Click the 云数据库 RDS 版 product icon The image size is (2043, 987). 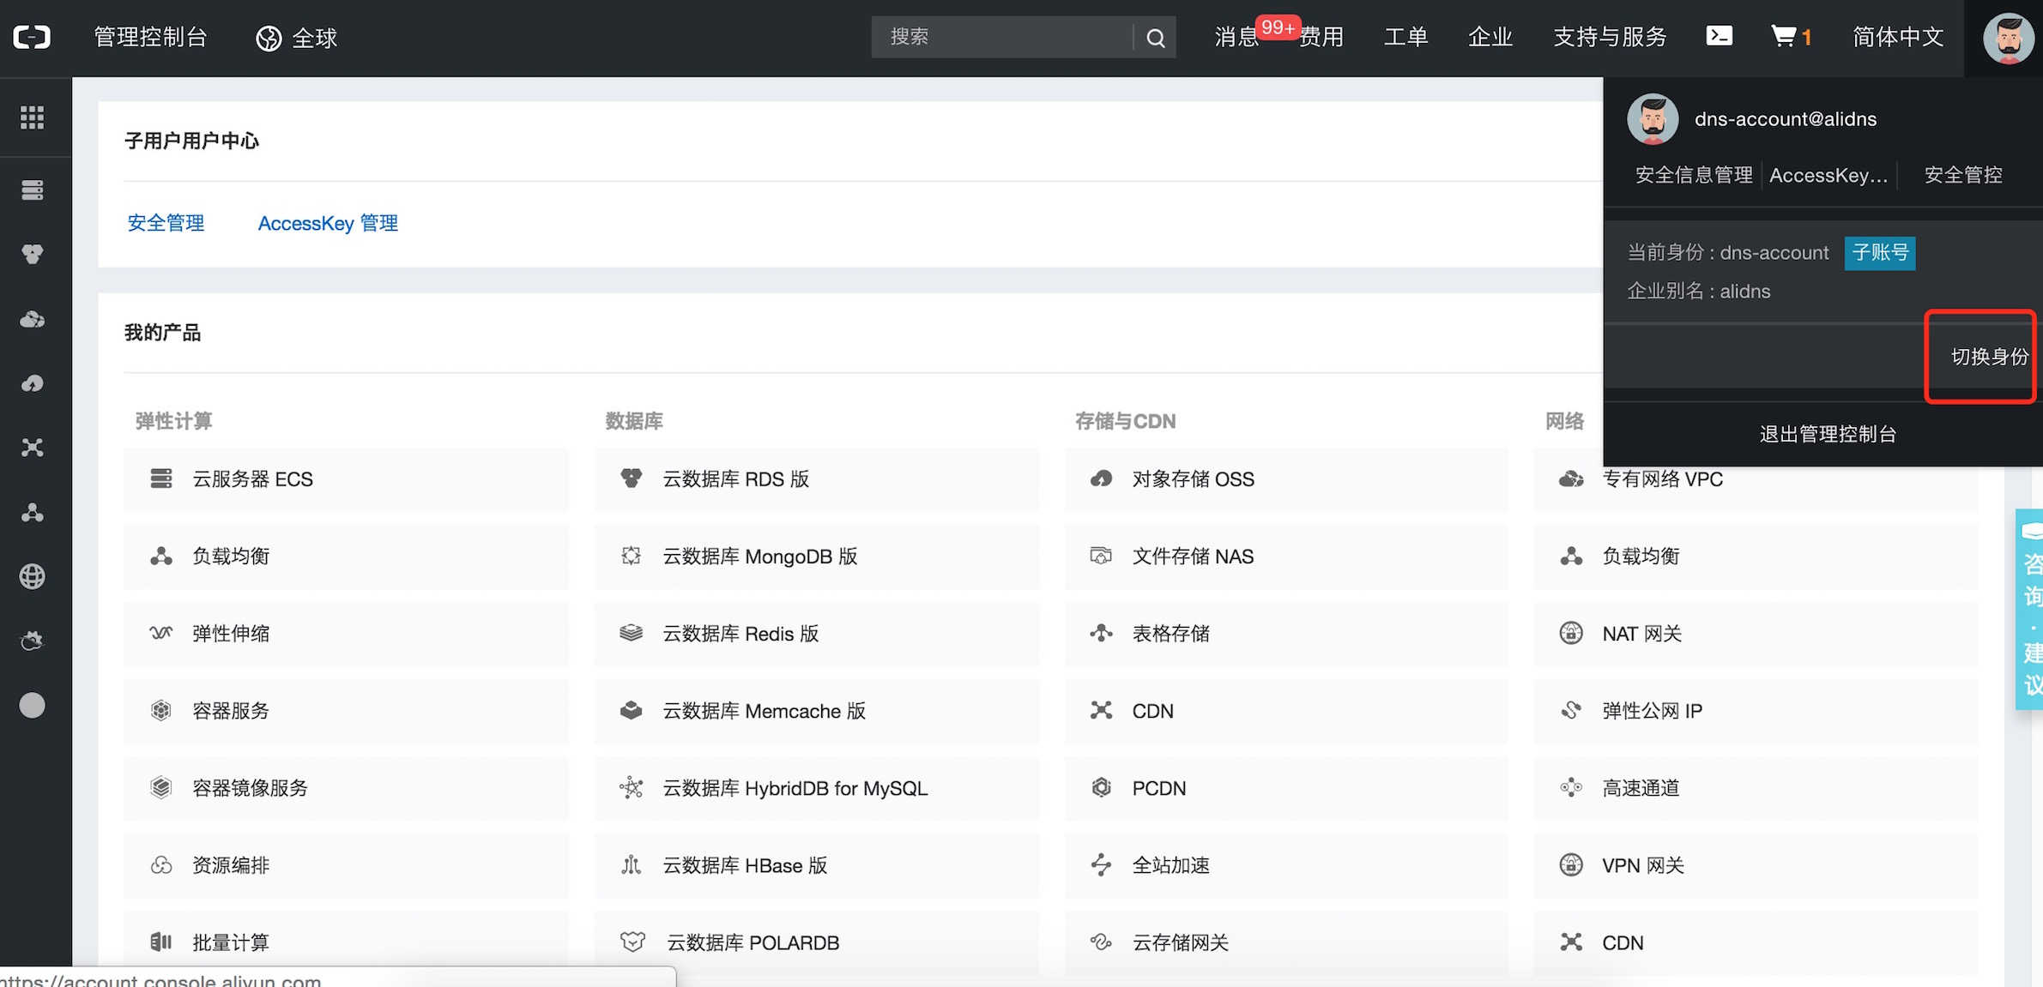(x=632, y=478)
